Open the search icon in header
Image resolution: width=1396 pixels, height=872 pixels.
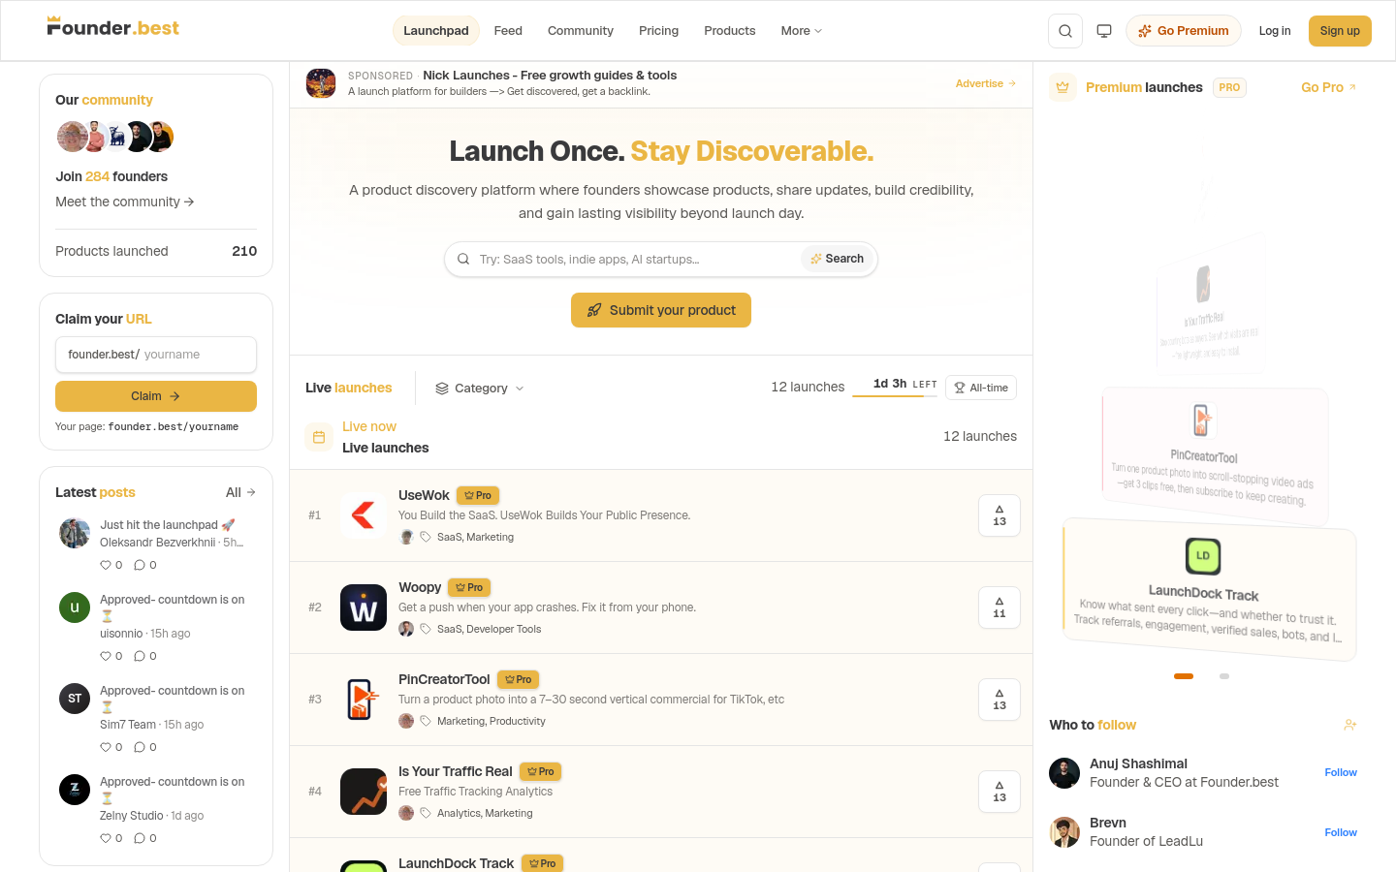[1065, 31]
